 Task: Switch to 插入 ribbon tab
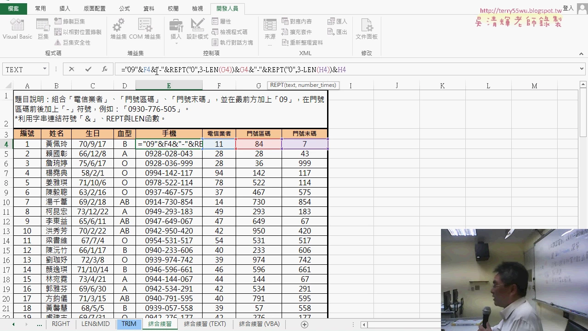click(x=65, y=8)
